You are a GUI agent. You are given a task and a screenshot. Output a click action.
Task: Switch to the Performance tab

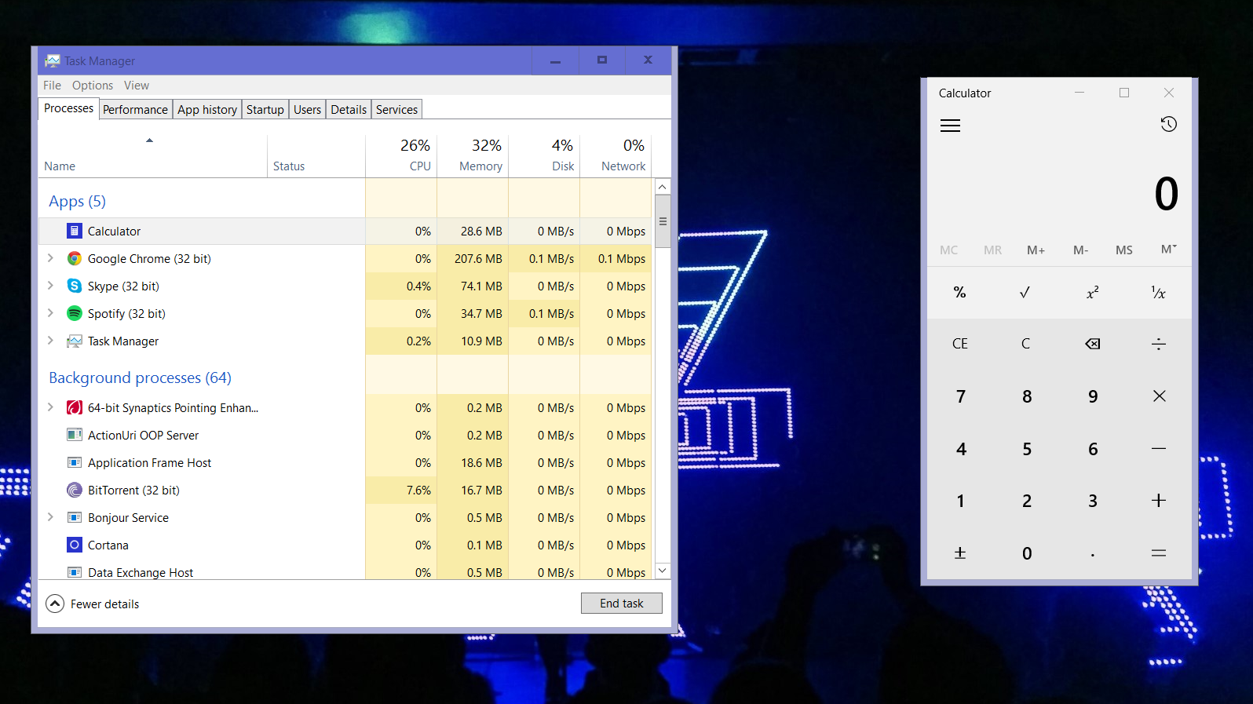coord(135,110)
